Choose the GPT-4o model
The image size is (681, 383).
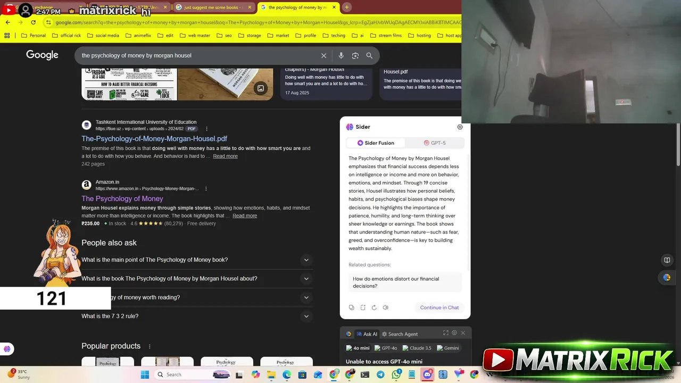point(386,348)
